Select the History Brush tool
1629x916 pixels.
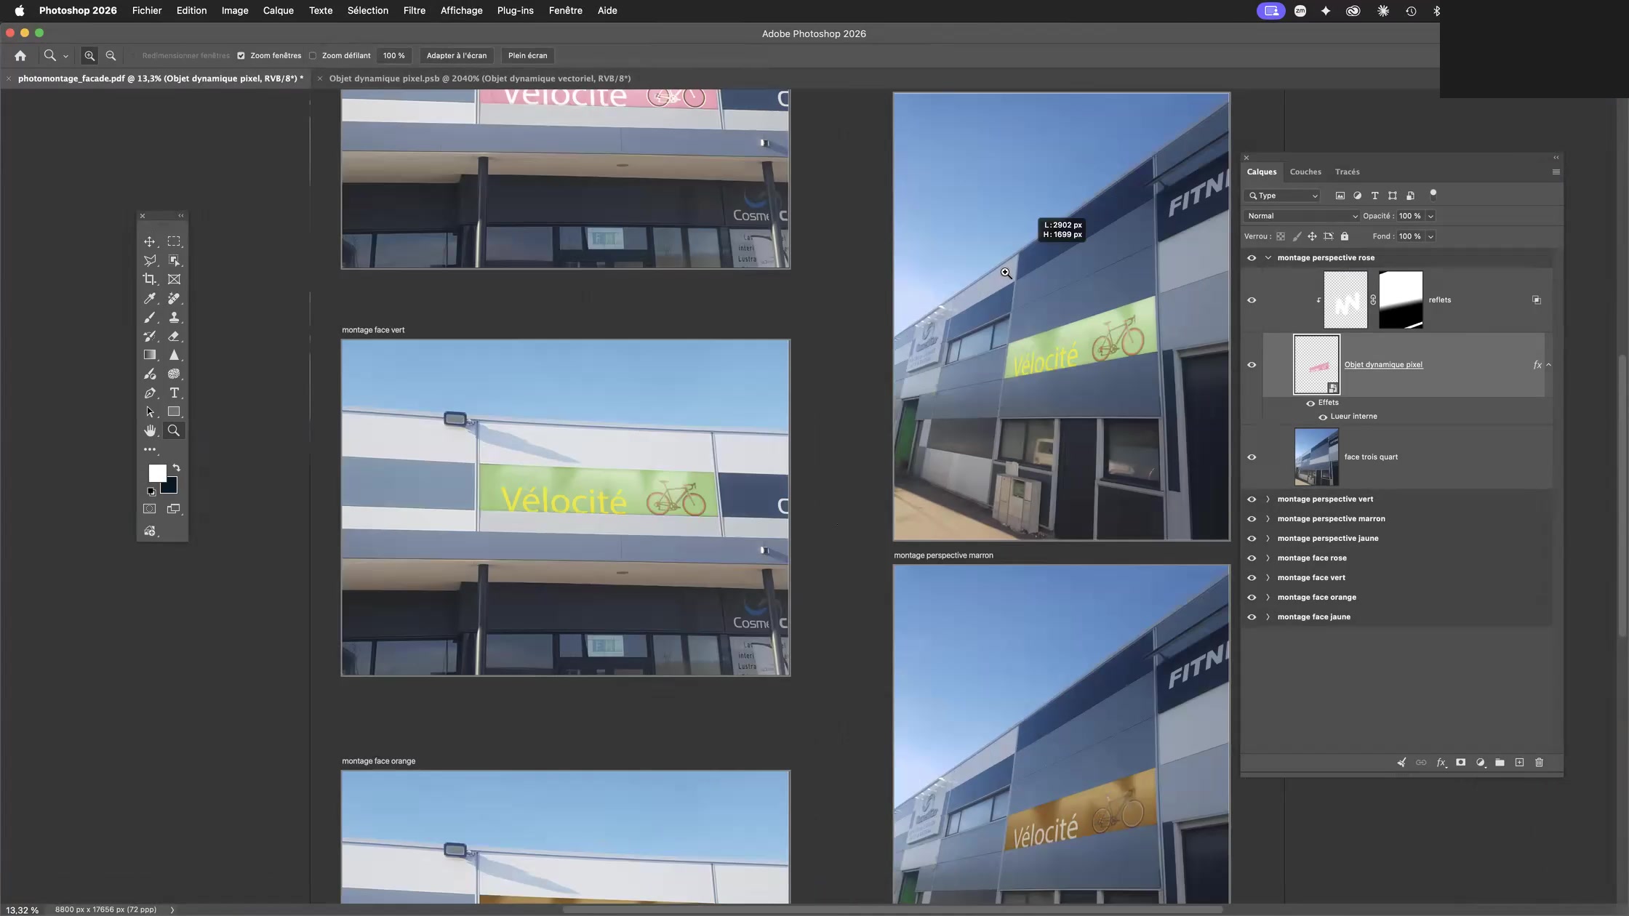149,336
